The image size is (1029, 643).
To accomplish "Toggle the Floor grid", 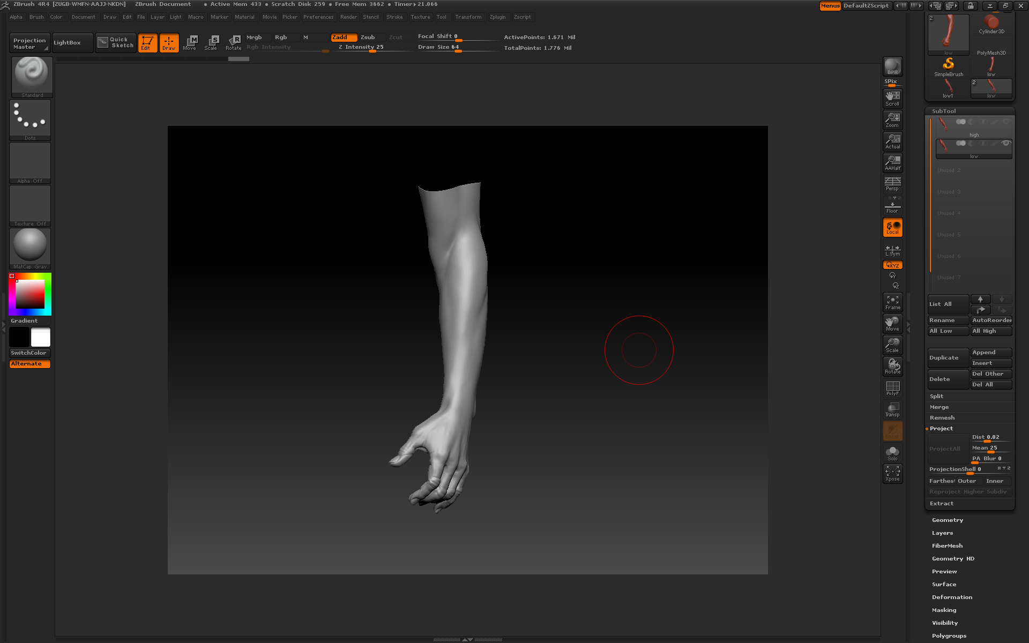I will pyautogui.click(x=892, y=205).
